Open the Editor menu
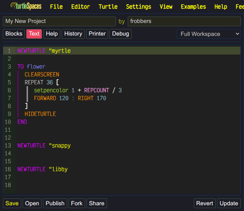This screenshot has width=244, height=211. pos(80,7)
